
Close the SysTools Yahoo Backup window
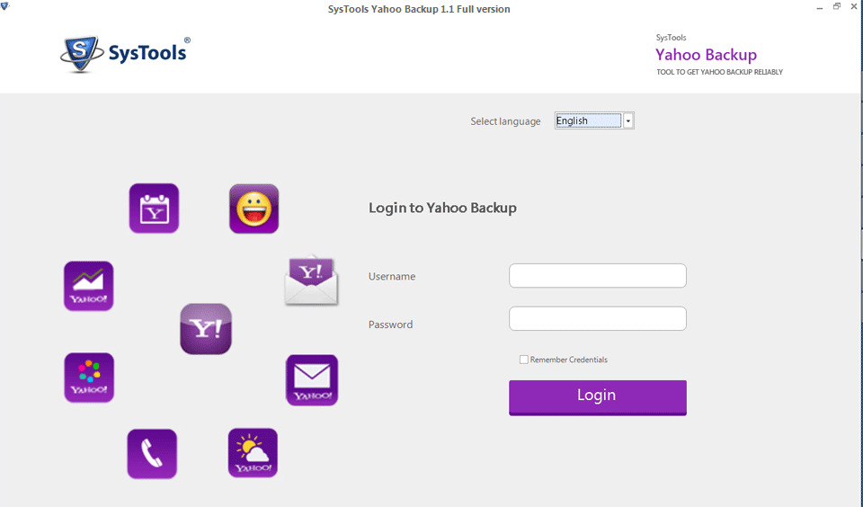coord(854,6)
